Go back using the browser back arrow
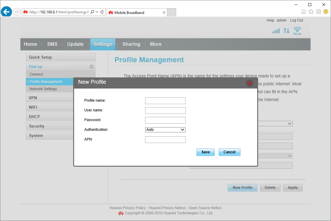Image resolution: width=331 pixels, height=221 pixels. [x=6, y=12]
